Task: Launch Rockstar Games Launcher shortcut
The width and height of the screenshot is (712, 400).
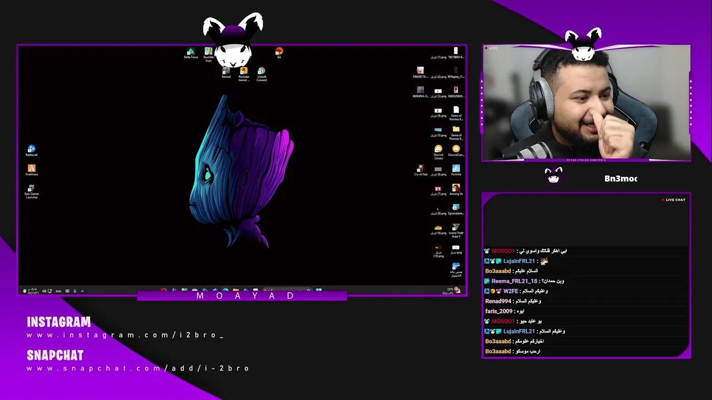Action: [244, 74]
